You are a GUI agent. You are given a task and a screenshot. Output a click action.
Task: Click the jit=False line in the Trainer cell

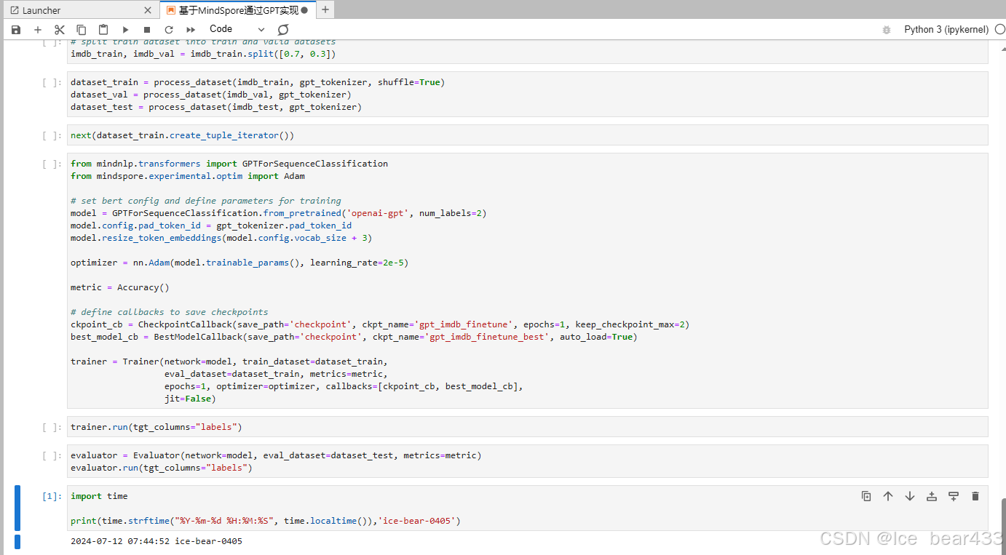click(x=190, y=399)
